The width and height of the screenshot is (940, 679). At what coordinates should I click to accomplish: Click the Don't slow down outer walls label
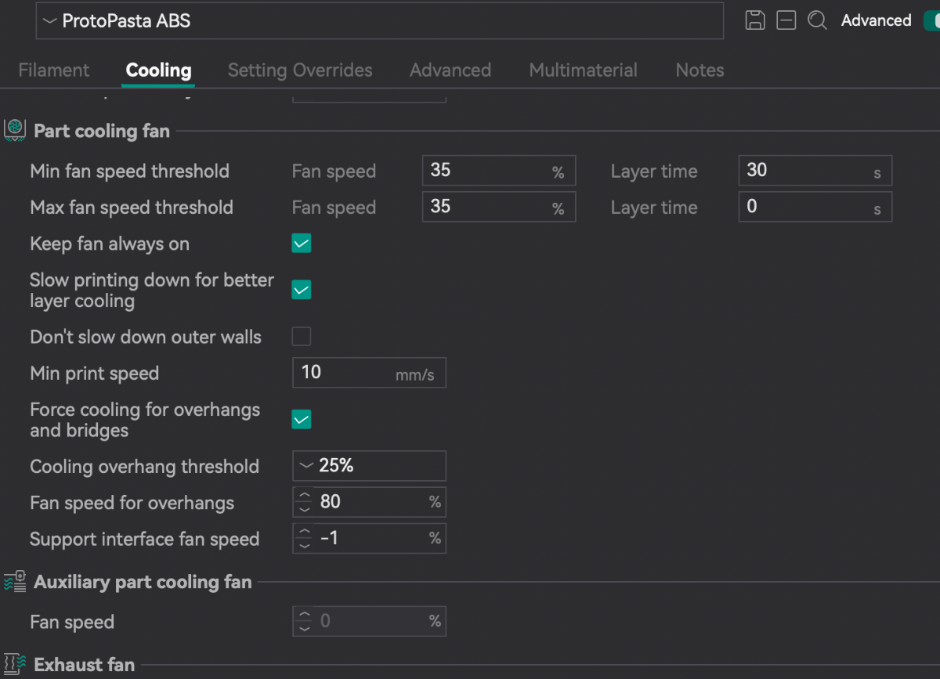point(146,338)
